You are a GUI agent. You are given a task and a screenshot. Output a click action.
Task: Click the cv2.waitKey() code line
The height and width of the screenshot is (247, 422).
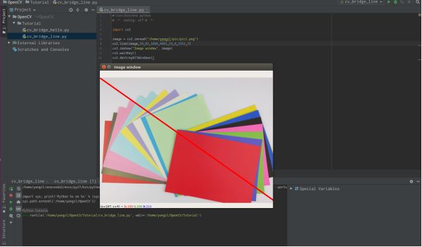tap(124, 53)
